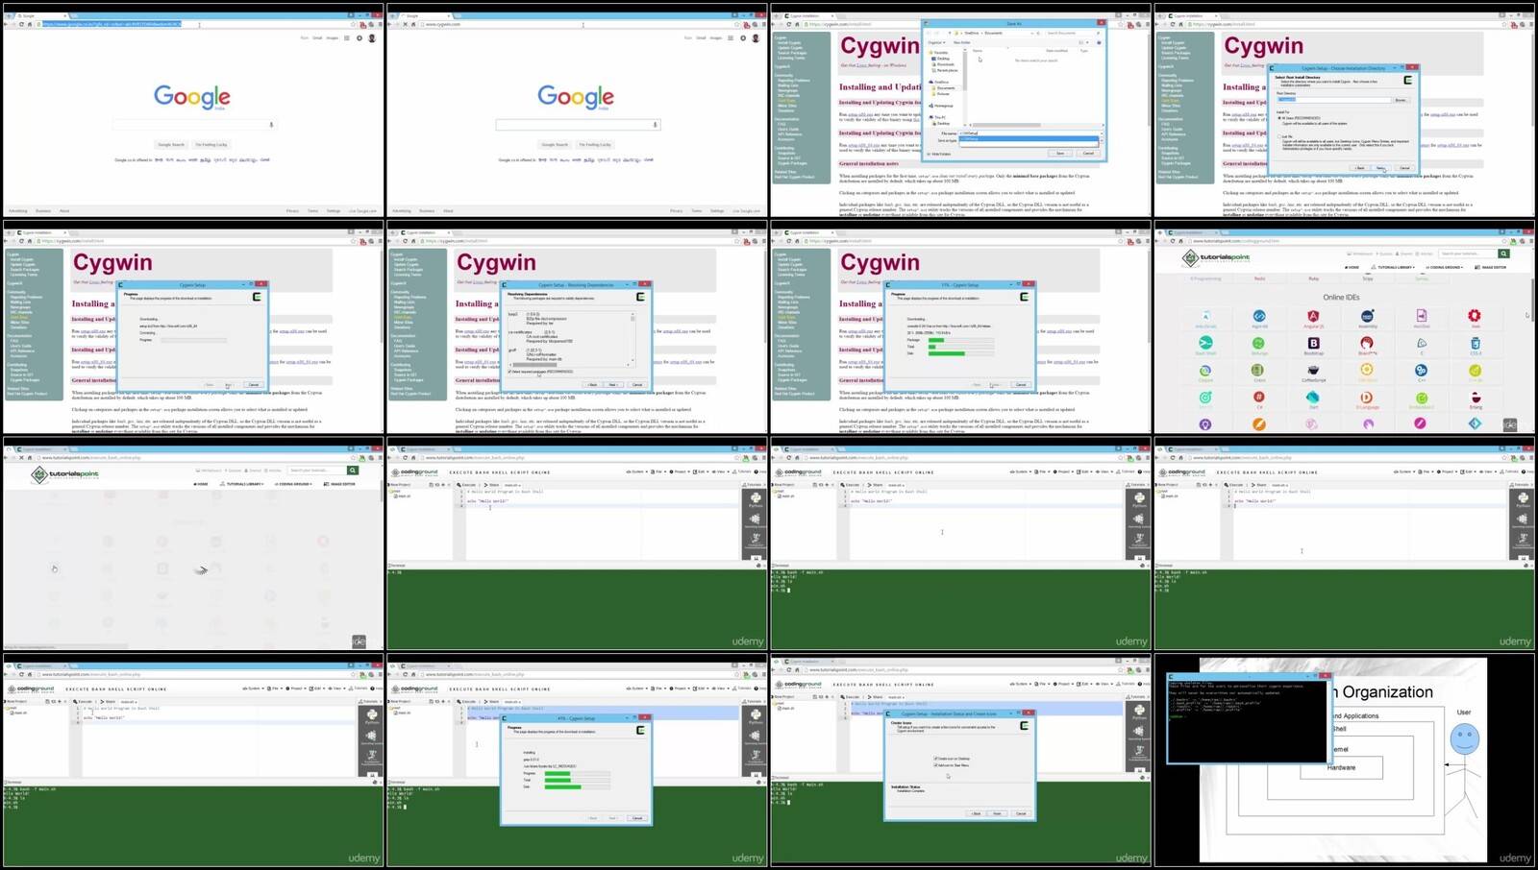Click Browse in the Choose Installation Directory dialog
This screenshot has height=870, width=1538.
(1401, 100)
